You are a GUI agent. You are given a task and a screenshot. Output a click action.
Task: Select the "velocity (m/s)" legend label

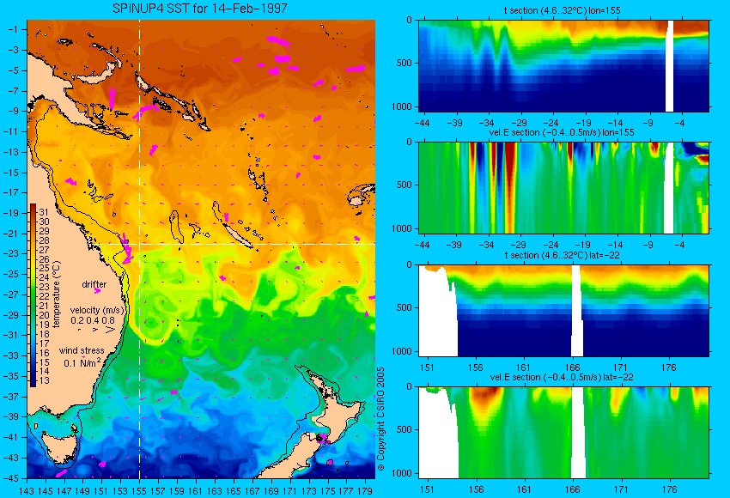(x=97, y=310)
